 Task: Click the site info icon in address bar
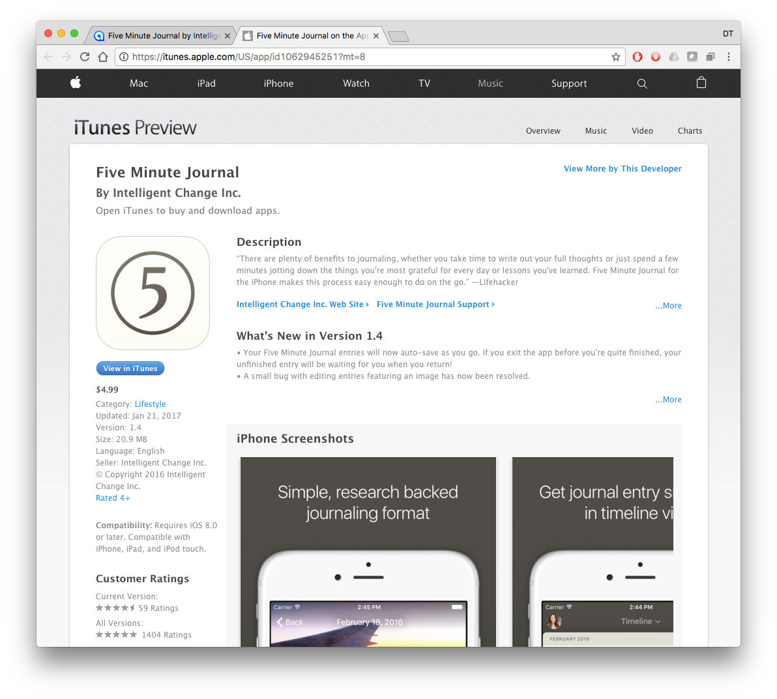point(124,57)
